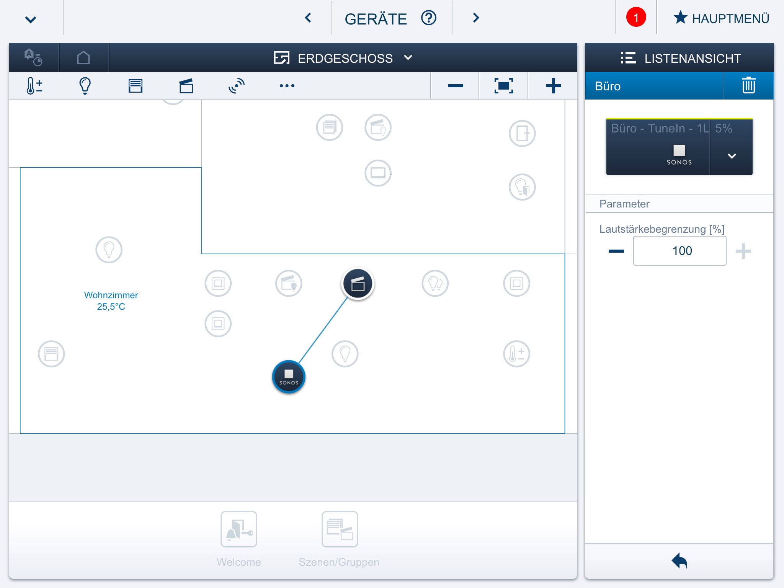Expand the Büro Sonos tile chevron
This screenshot has width=784, height=588.
pyautogui.click(x=732, y=156)
